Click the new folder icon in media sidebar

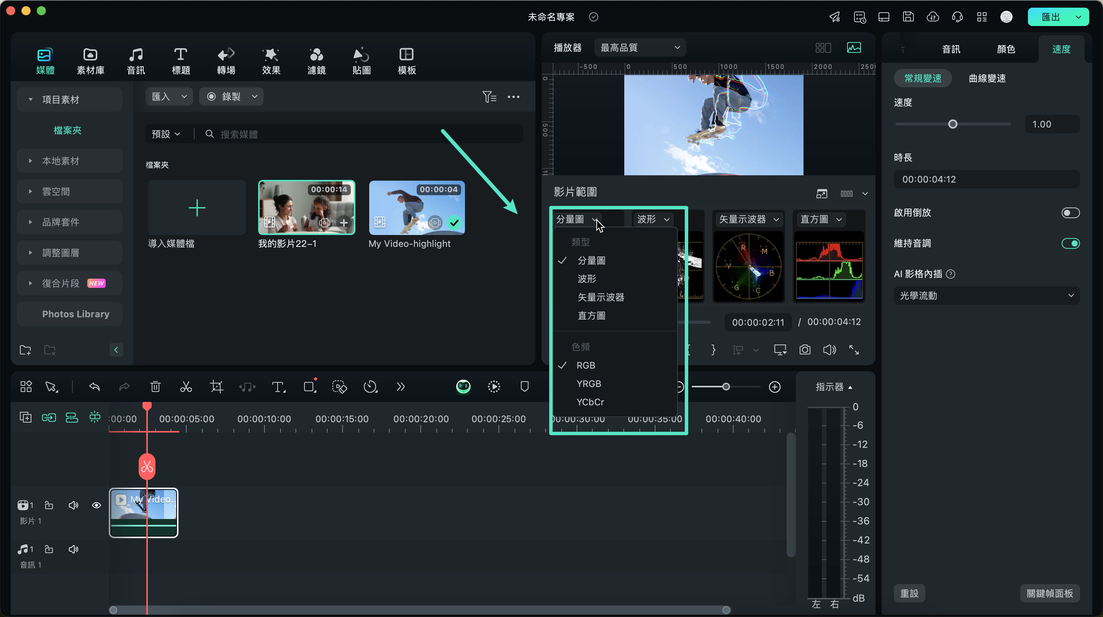tap(25, 350)
